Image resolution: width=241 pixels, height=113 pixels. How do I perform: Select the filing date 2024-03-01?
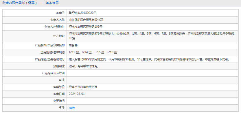pos(77,94)
